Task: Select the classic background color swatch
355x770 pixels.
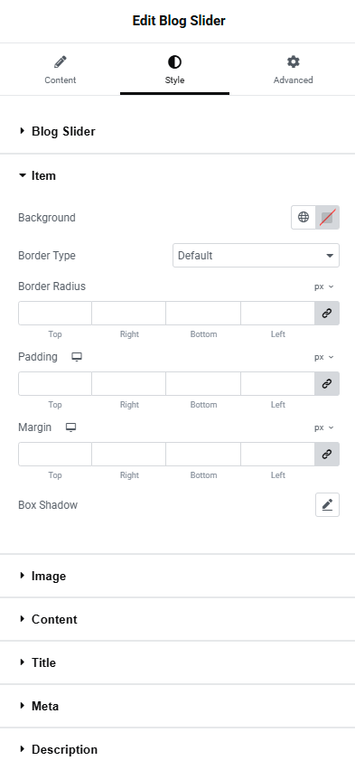Action: (327, 217)
